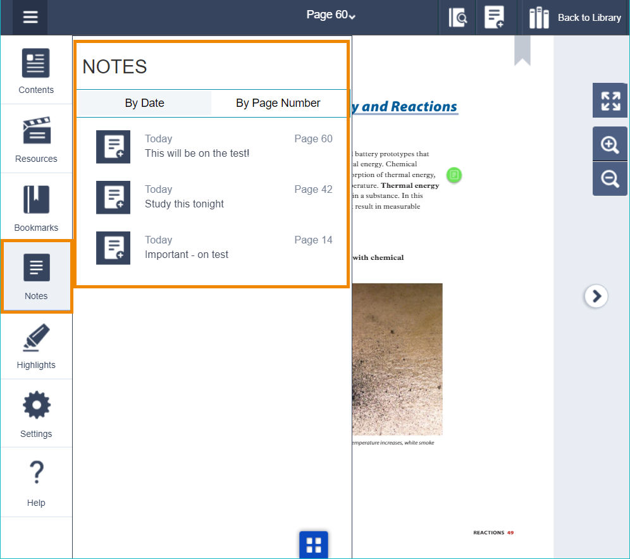Image resolution: width=630 pixels, height=559 pixels.
Task: Click the add note icon in top bar
Action: [494, 18]
